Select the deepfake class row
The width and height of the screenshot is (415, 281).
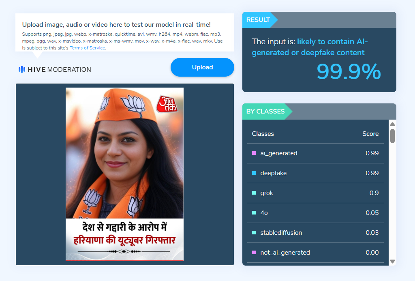pos(315,173)
